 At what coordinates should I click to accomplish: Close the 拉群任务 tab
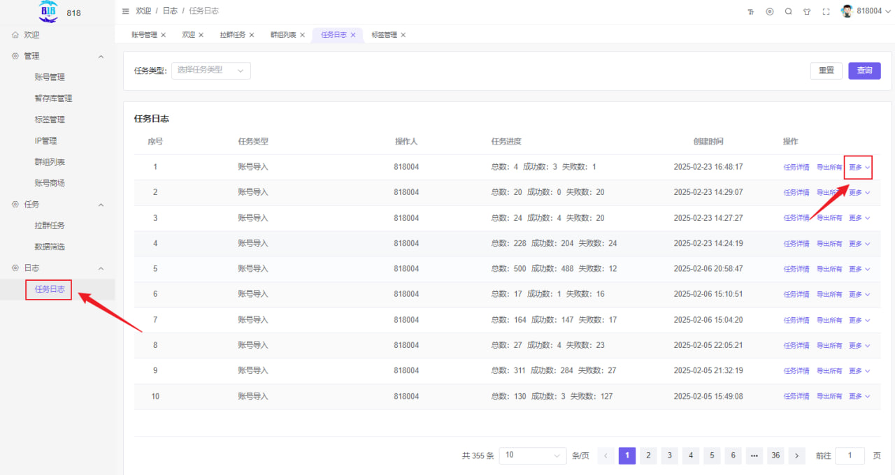(252, 35)
